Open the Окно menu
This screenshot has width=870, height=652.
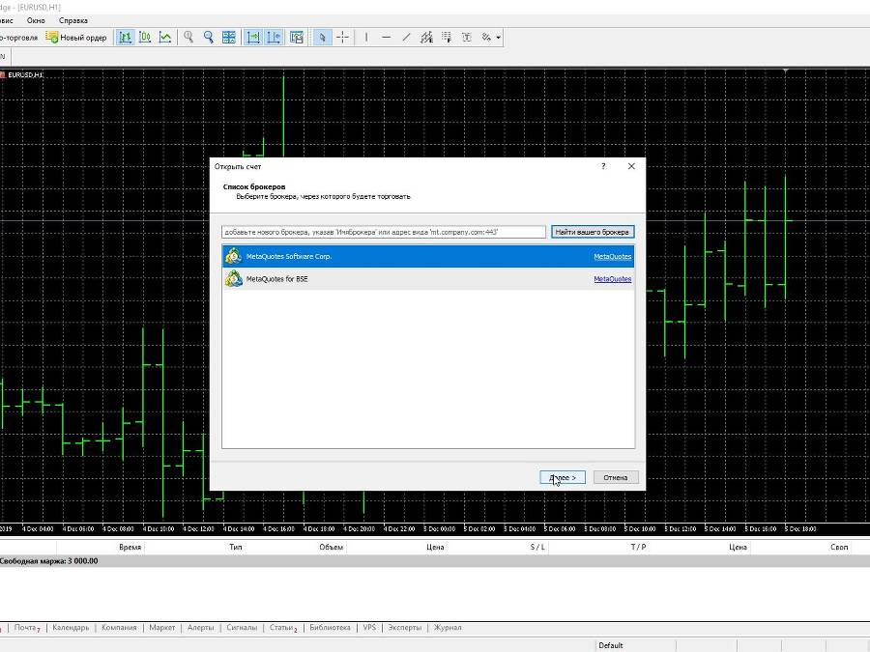point(36,20)
